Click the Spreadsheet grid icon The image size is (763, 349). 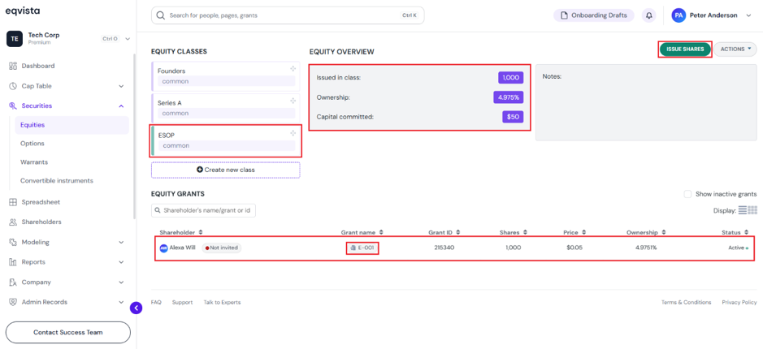[x=13, y=202]
